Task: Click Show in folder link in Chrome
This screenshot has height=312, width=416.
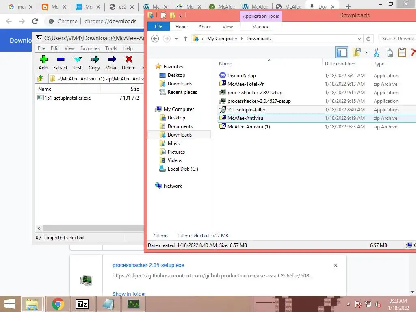Action: (129, 294)
